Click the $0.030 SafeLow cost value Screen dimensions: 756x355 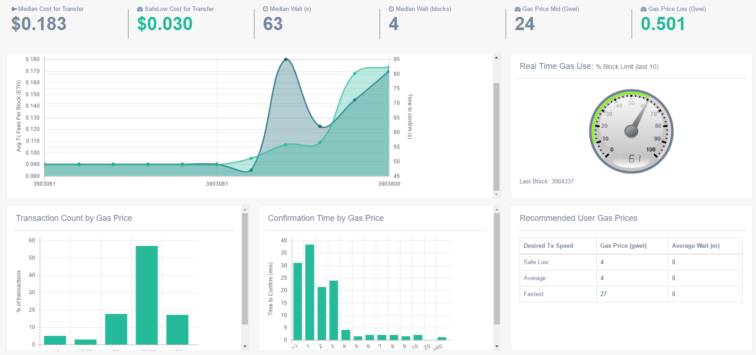pos(165,24)
